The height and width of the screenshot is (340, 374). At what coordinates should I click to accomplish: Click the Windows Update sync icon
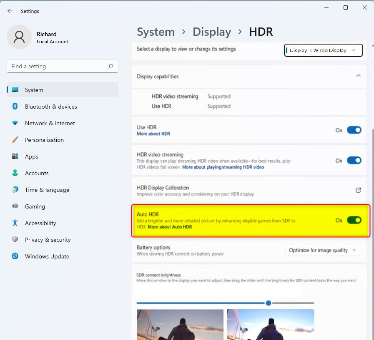pyautogui.click(x=15, y=256)
